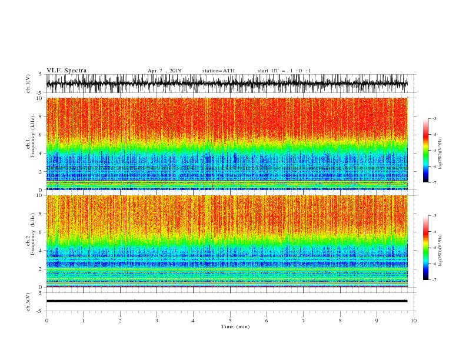Click the ch.1 spectrogram 6 kHz tick label
466x360 pixels.
tap(41, 135)
